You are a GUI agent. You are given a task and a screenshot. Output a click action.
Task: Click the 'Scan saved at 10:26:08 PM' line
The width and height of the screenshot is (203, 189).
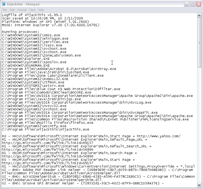coord(43,18)
